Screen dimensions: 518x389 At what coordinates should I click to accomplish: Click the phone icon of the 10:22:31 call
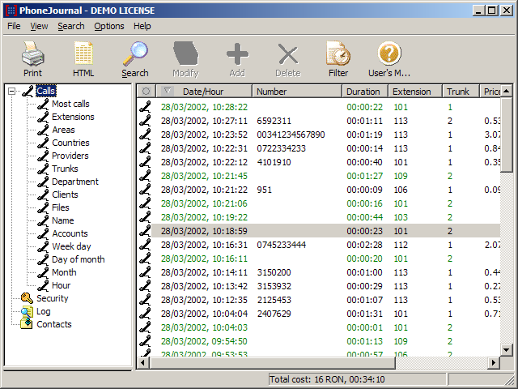tap(145, 148)
